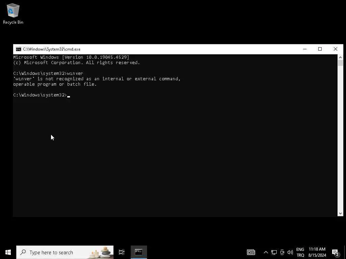Image resolution: width=346 pixels, height=259 pixels.
Task: Close the cmd.exe window
Action: point(336,49)
